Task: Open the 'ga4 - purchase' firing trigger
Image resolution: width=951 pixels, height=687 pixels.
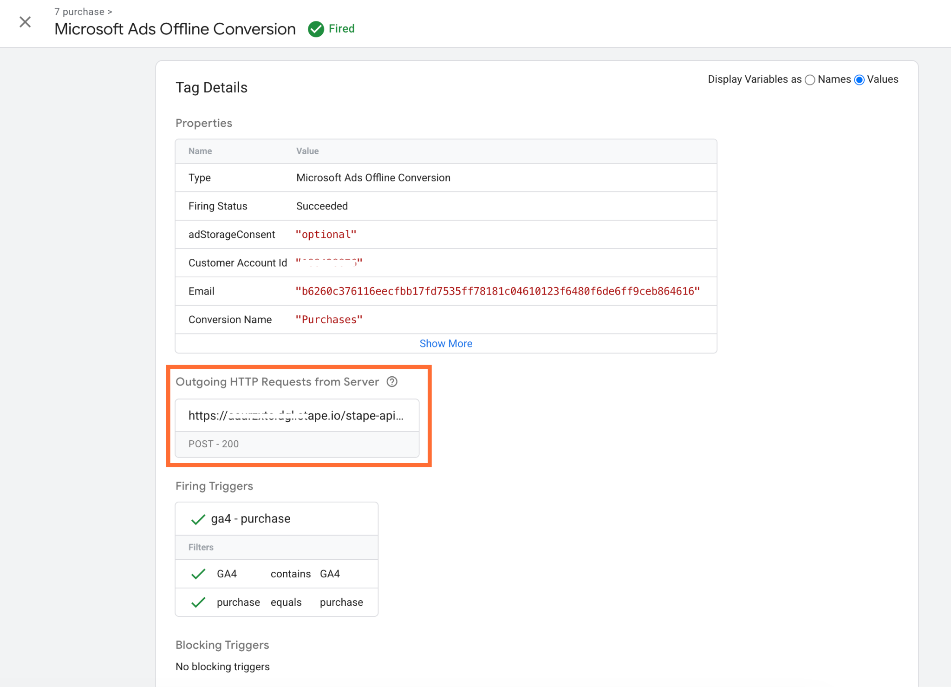Action: click(251, 519)
